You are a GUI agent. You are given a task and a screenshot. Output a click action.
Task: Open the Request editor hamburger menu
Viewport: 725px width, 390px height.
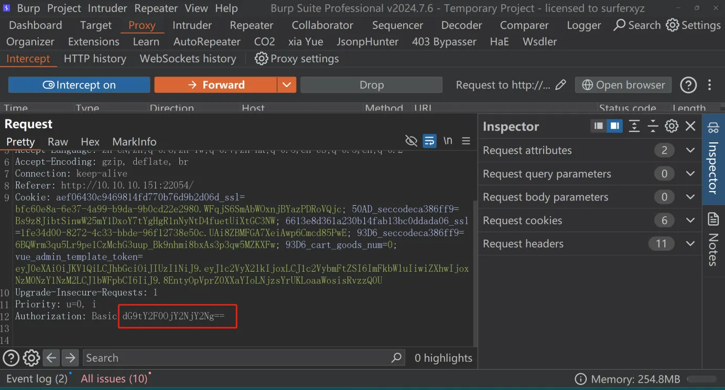pyautogui.click(x=466, y=141)
